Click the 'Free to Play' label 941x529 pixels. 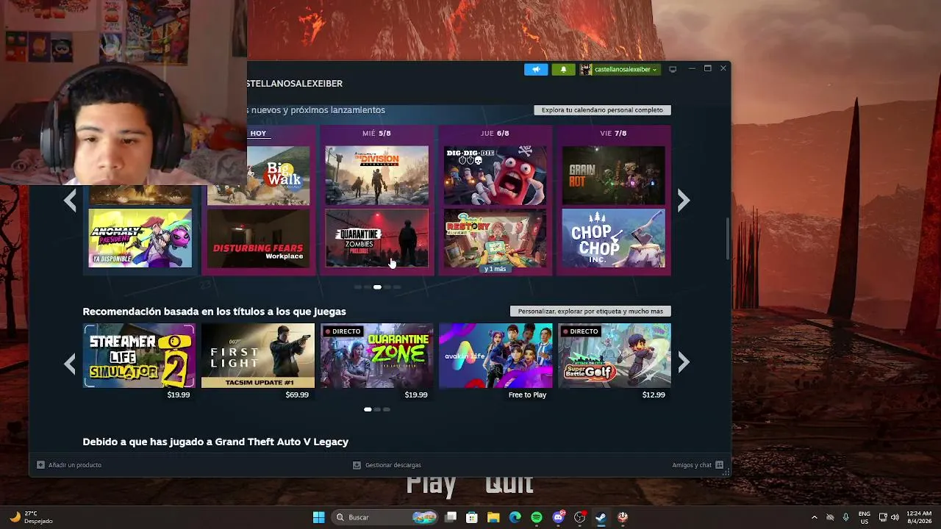tap(527, 395)
